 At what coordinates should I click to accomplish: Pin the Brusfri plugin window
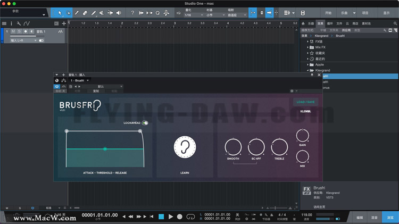[x=312, y=75]
